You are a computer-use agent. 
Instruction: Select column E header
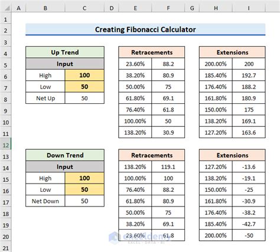point(135,8)
